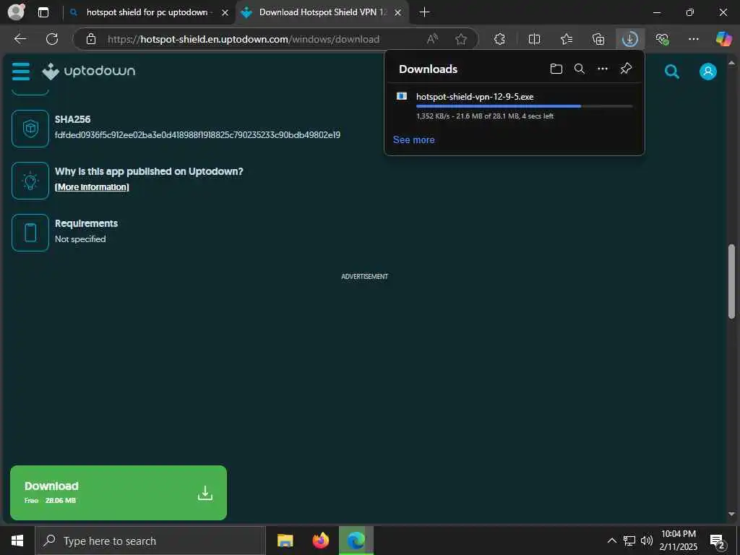Open a new tab with the plus button

pyautogui.click(x=424, y=12)
